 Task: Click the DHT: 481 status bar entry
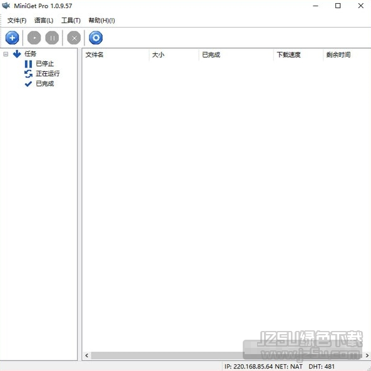point(322,367)
